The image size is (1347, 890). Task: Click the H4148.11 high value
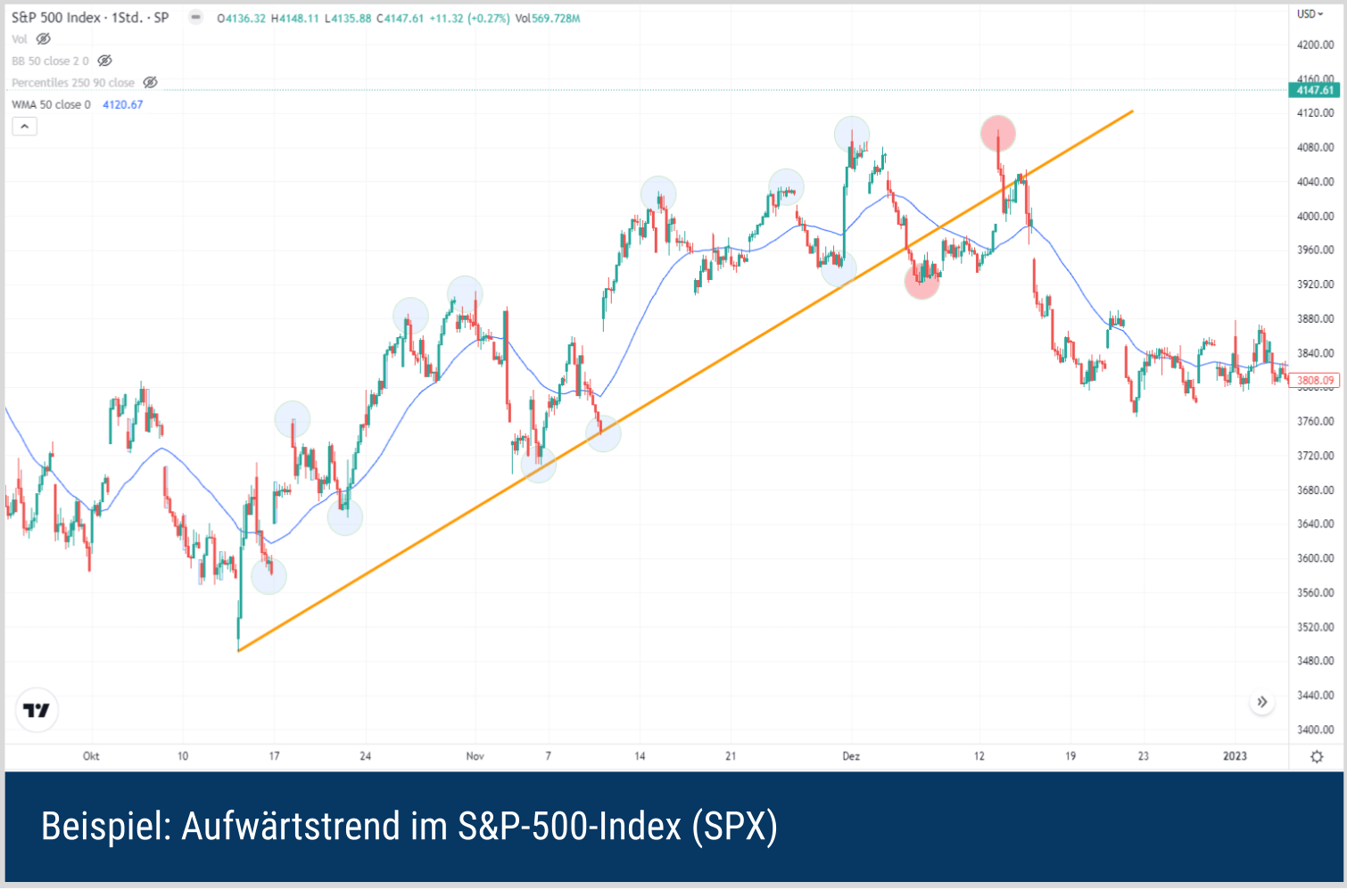coord(294,18)
